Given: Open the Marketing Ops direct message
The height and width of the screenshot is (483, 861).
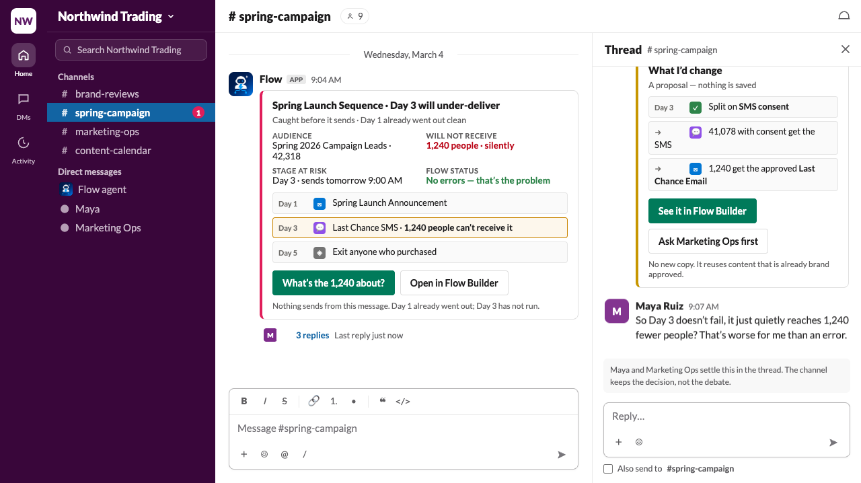Looking at the screenshot, I should point(131,228).
